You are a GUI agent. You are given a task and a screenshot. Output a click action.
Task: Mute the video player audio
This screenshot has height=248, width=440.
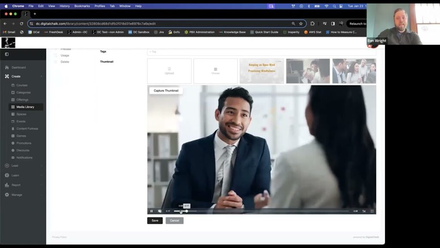tap(159, 211)
